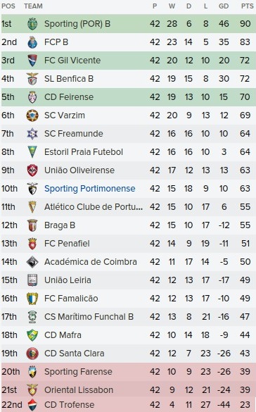Click the SL Benfica B eagle crest

tap(32, 79)
